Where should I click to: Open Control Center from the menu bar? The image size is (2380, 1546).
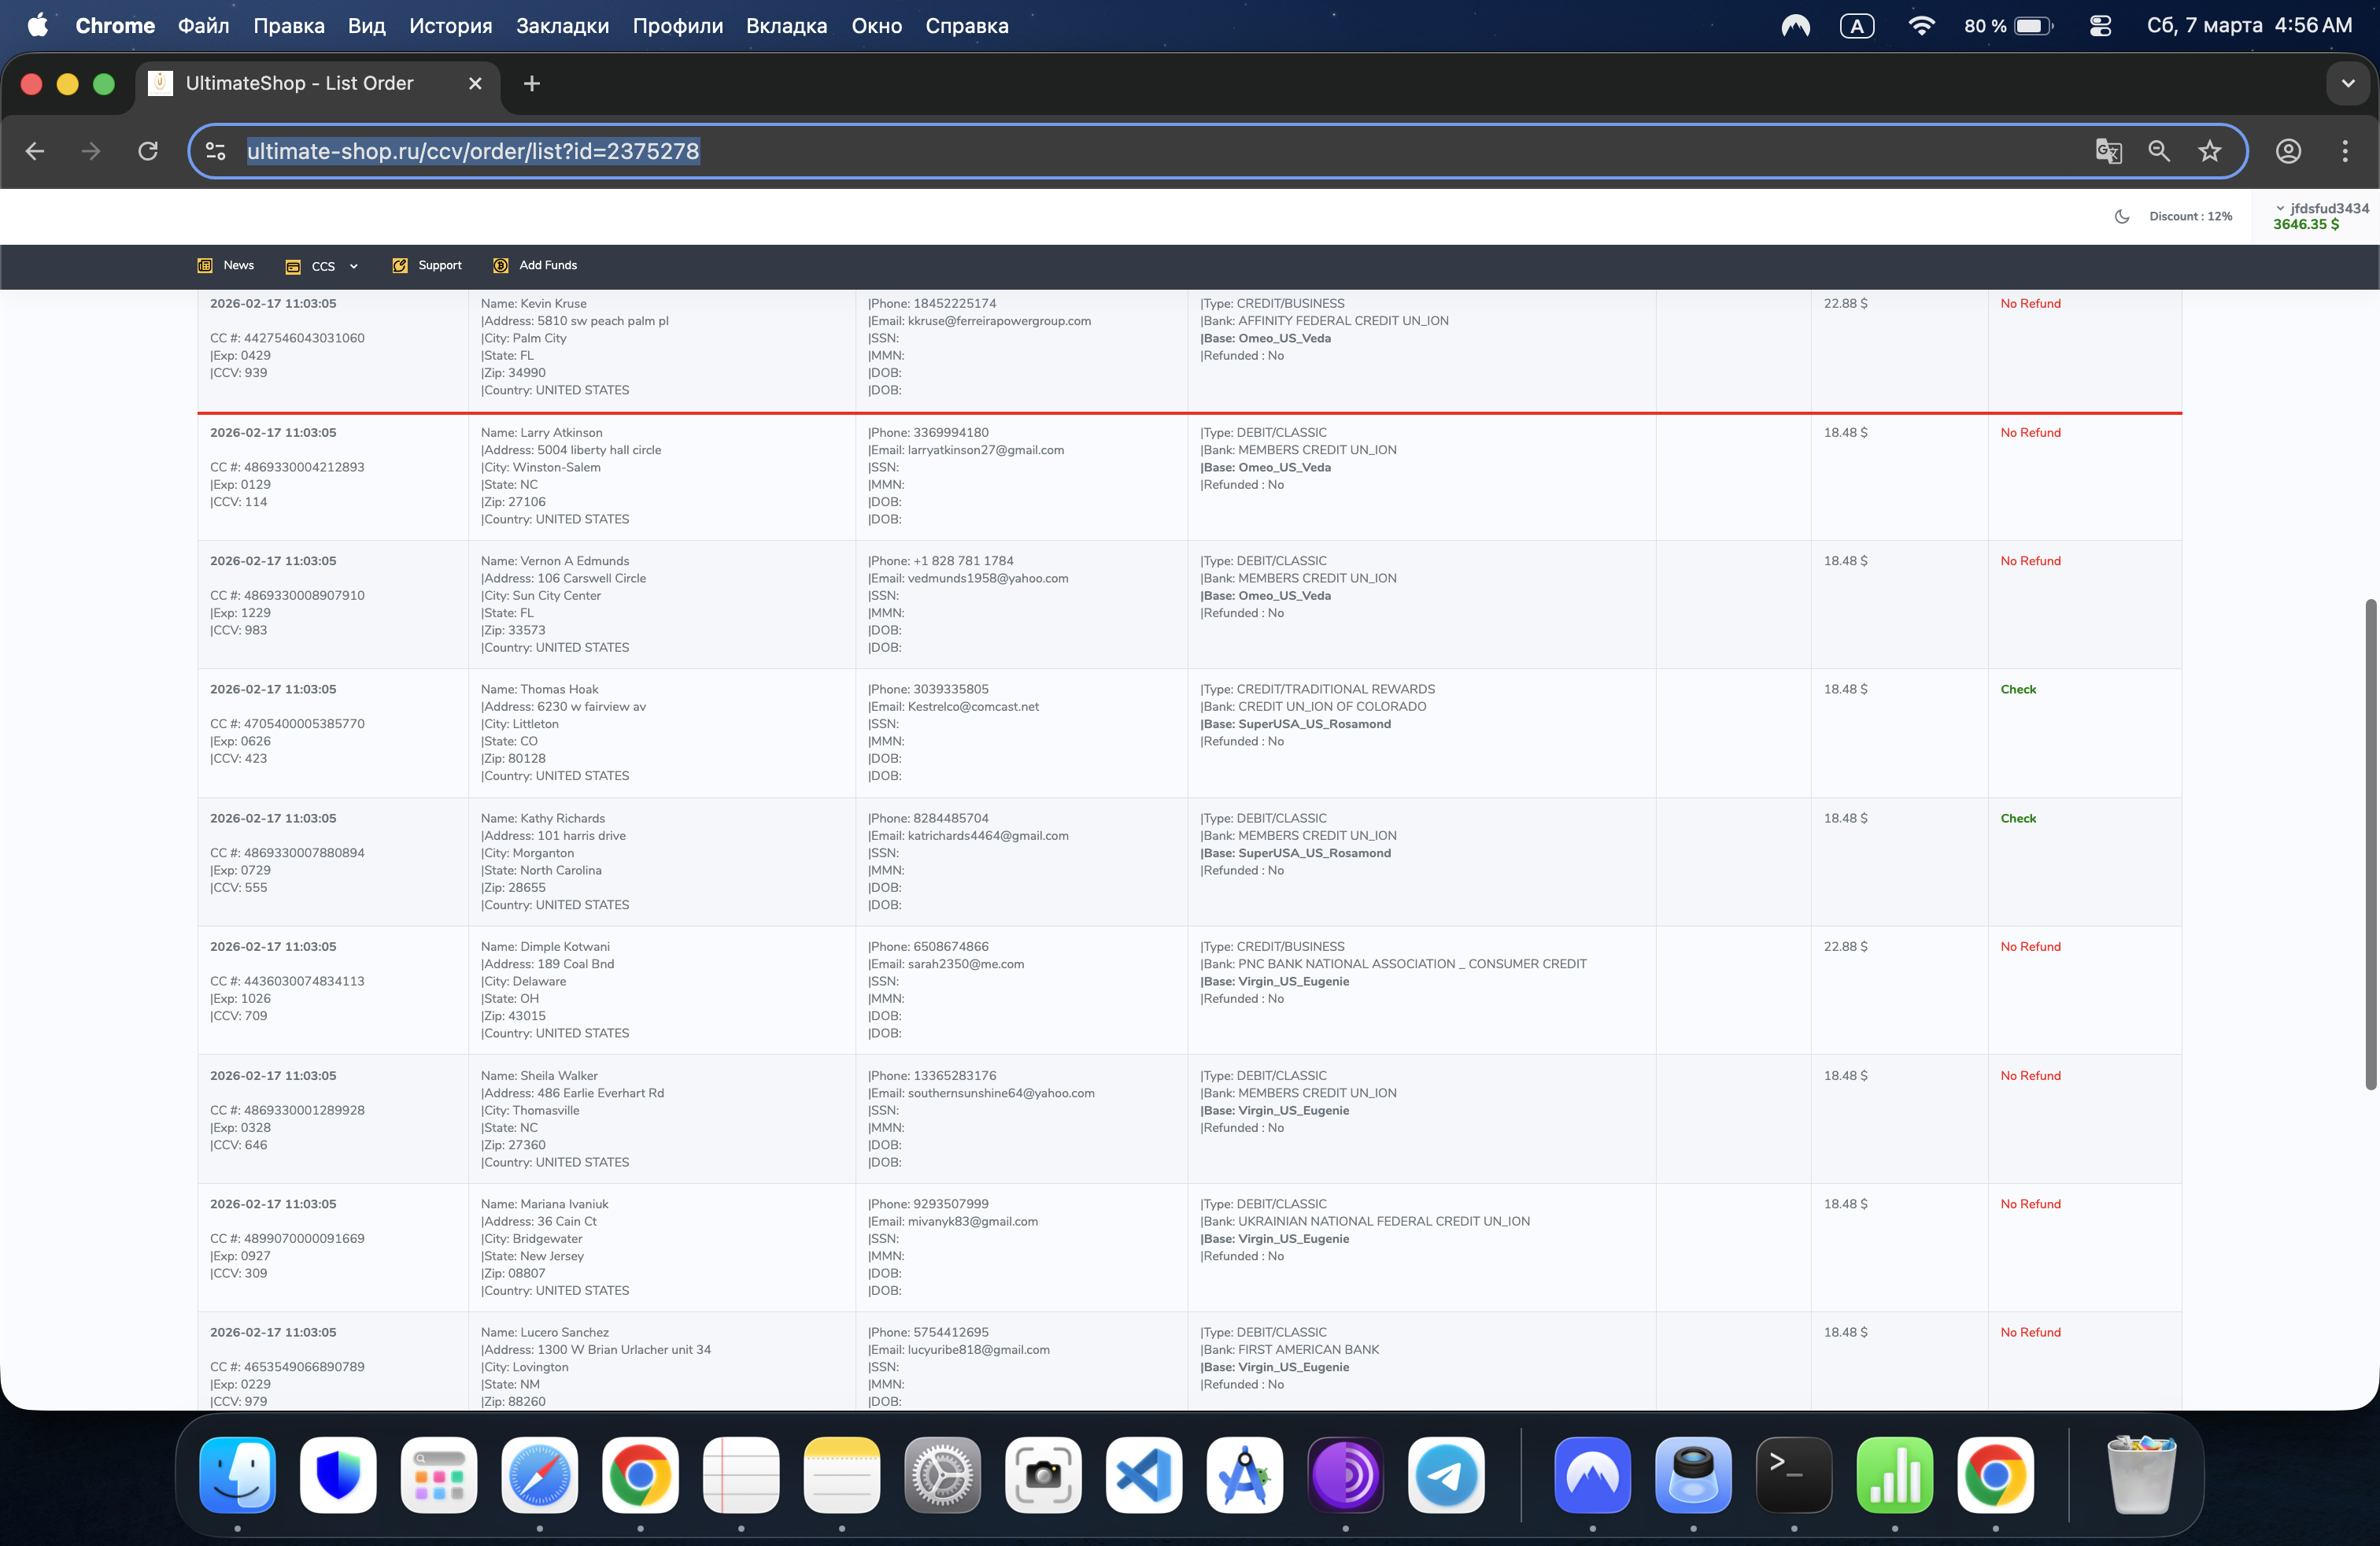click(x=2100, y=26)
